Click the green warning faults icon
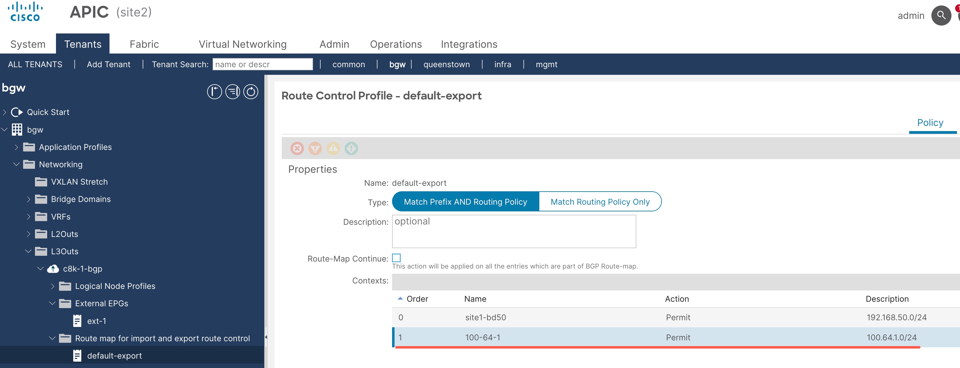Screen dimensions: 960x368 point(351,149)
